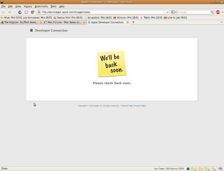Click the Back navigation arrow
224x171 pixels.
coord(3,12)
